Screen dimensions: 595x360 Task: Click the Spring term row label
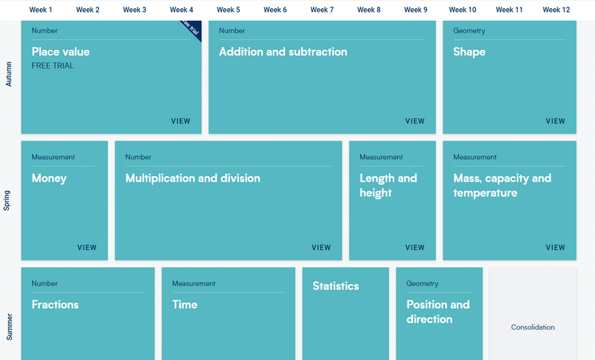(x=7, y=201)
